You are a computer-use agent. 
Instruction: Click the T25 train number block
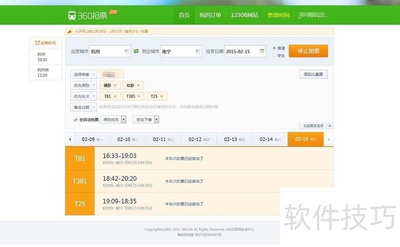pos(80,204)
